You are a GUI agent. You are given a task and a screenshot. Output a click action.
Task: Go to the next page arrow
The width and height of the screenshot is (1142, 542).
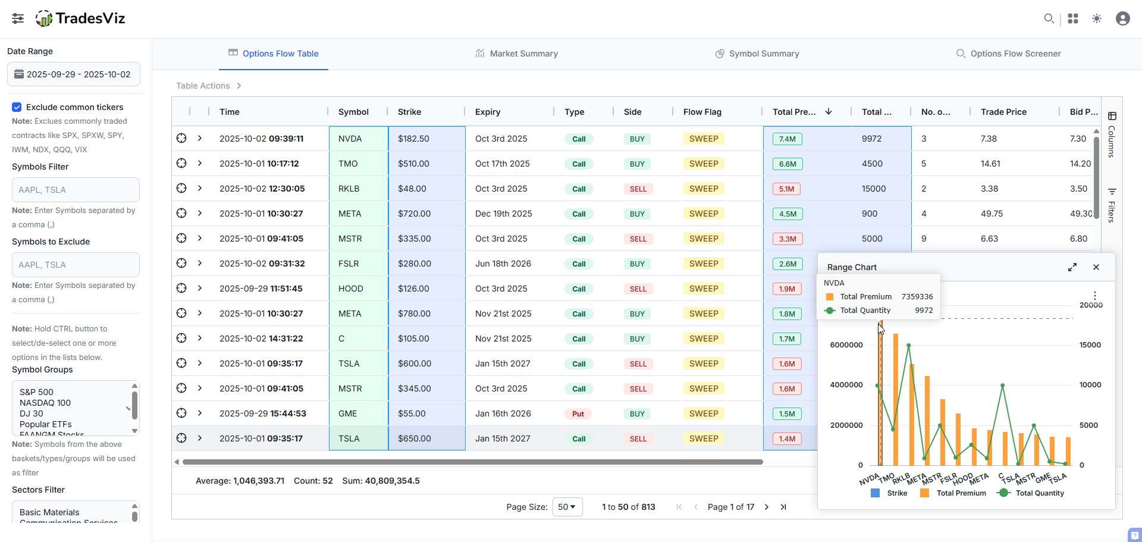coord(767,507)
